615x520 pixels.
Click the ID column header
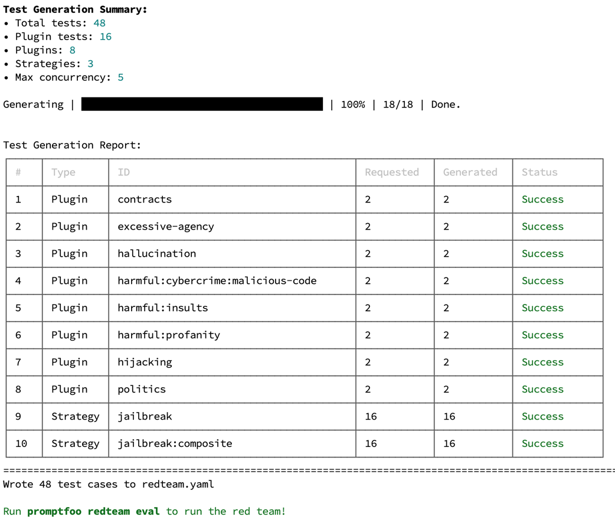123,172
